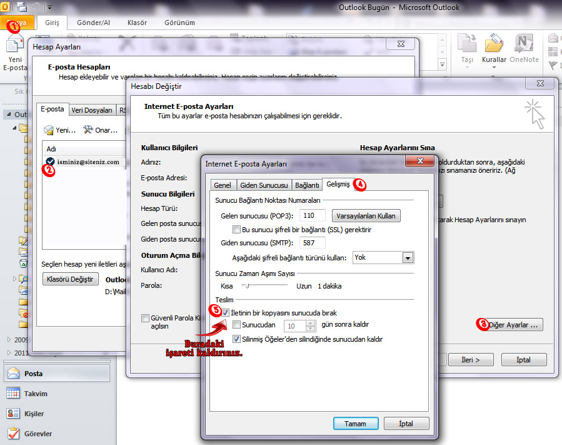Click Yeni account icon in Hesap Ayarları

tap(49, 130)
